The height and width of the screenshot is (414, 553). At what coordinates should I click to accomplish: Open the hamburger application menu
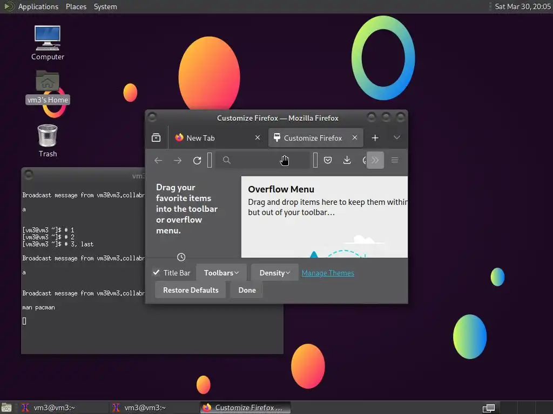[x=395, y=161]
